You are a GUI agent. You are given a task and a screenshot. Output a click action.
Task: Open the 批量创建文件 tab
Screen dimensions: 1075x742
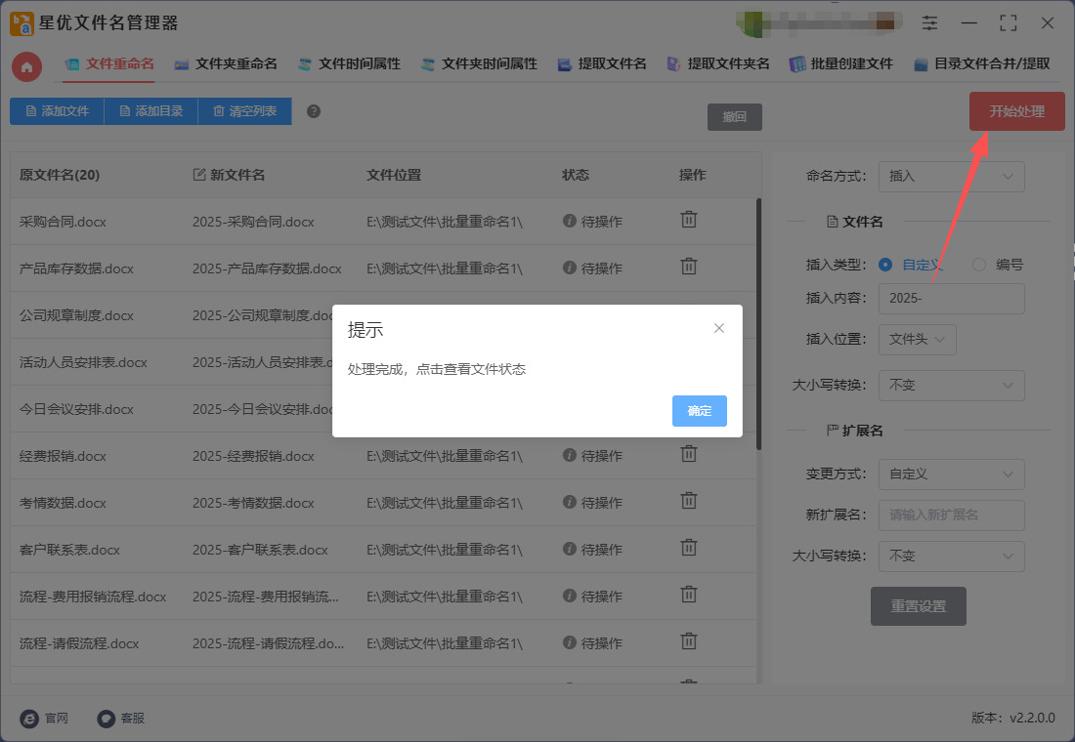pyautogui.click(x=841, y=64)
